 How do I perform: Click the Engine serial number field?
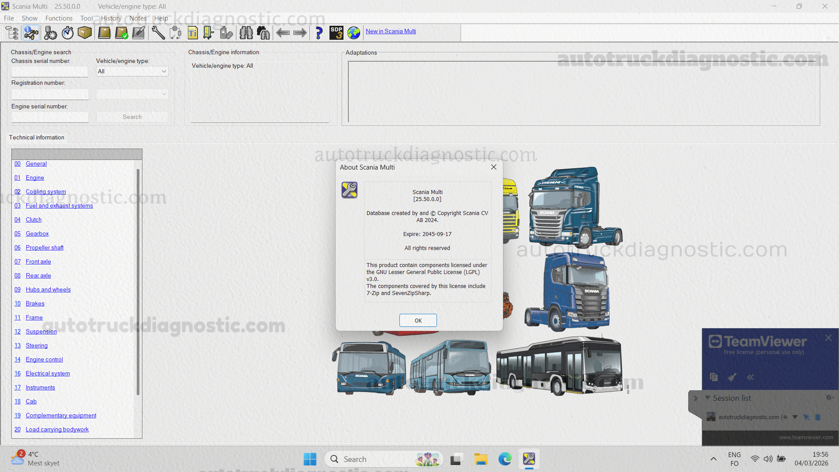pos(50,117)
